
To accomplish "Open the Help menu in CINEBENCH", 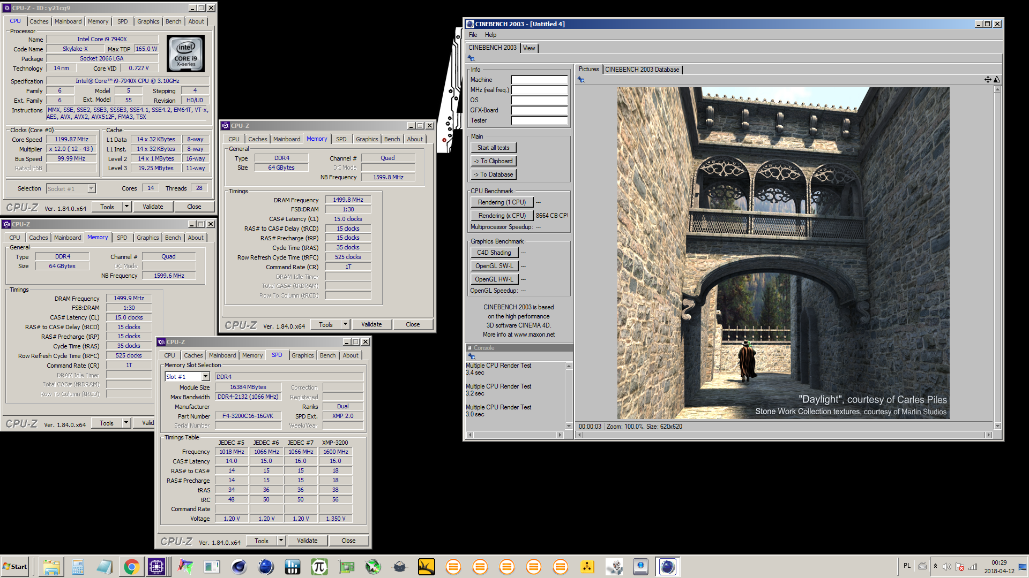I will click(x=490, y=35).
